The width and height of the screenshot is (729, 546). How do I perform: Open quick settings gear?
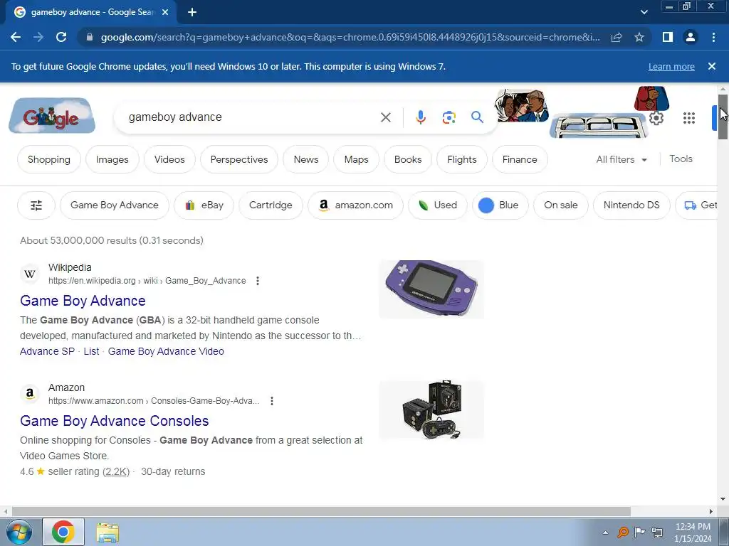[656, 118]
